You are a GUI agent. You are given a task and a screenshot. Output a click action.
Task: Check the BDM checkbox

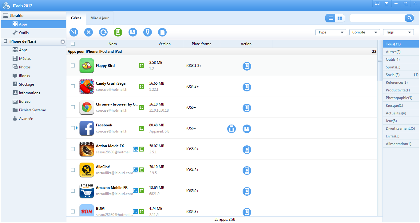coord(73,212)
